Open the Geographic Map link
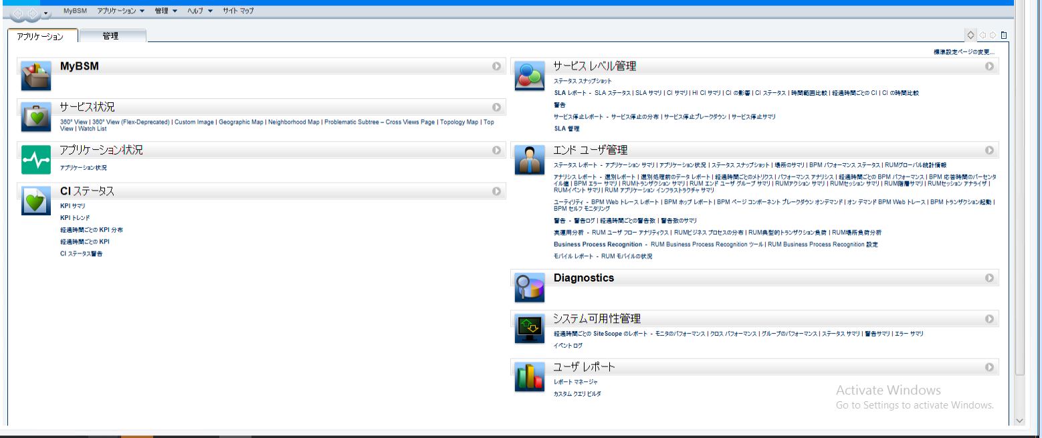 point(241,122)
